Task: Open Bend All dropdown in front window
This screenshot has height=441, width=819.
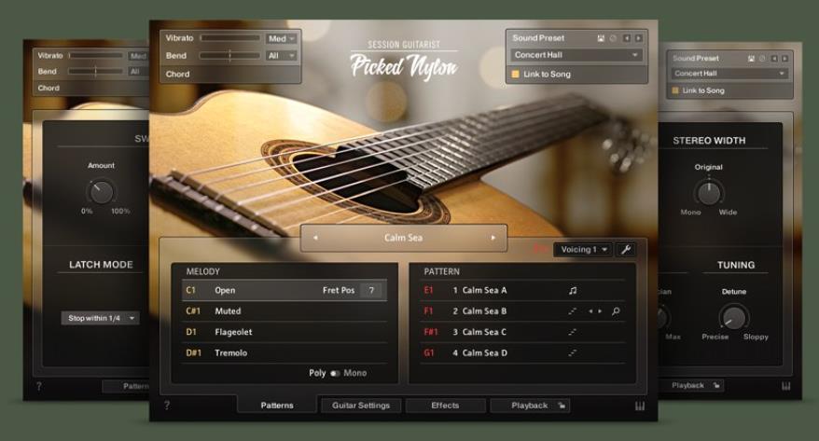Action: coord(282,55)
